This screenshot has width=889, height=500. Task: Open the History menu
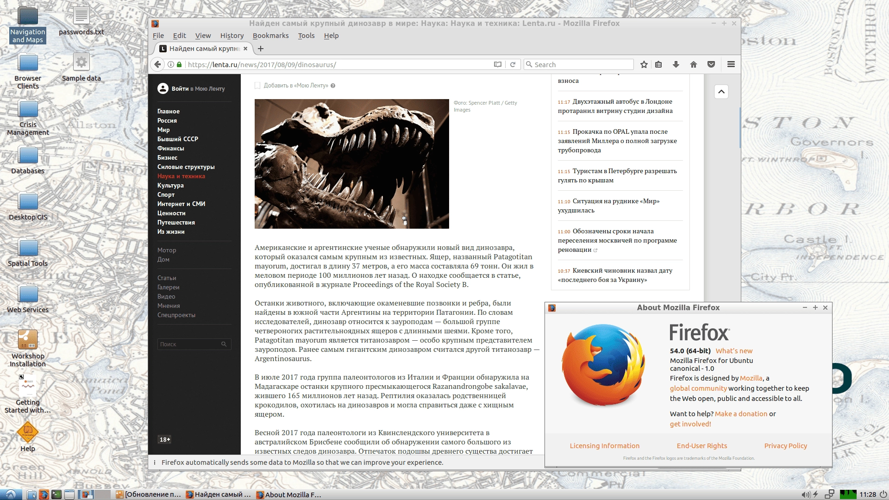click(232, 36)
